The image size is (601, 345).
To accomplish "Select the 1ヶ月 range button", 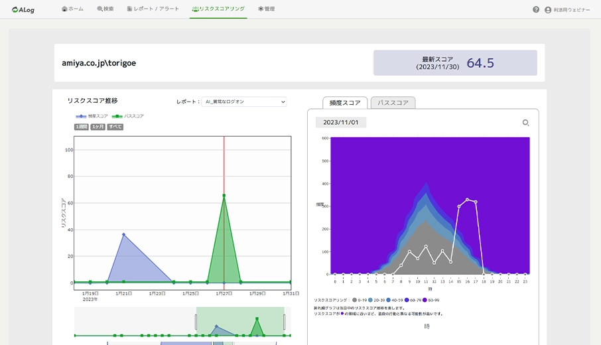I will (98, 127).
